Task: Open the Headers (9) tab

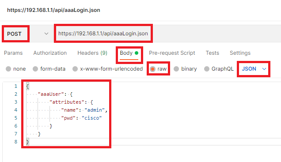Action: point(92,53)
